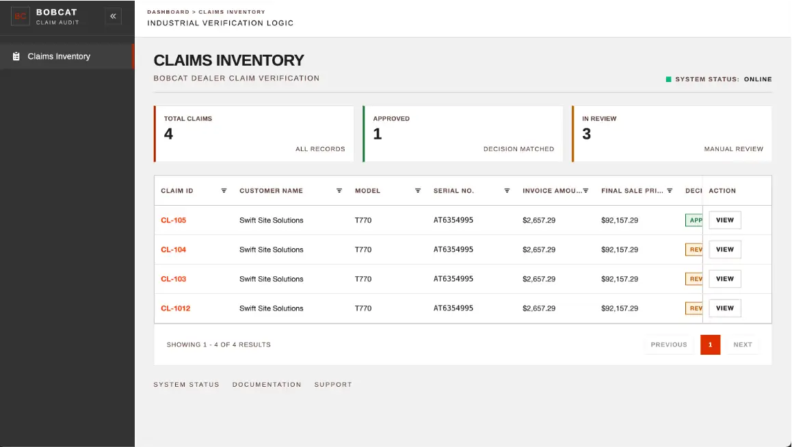View details of claim CL-1012

[725, 308]
